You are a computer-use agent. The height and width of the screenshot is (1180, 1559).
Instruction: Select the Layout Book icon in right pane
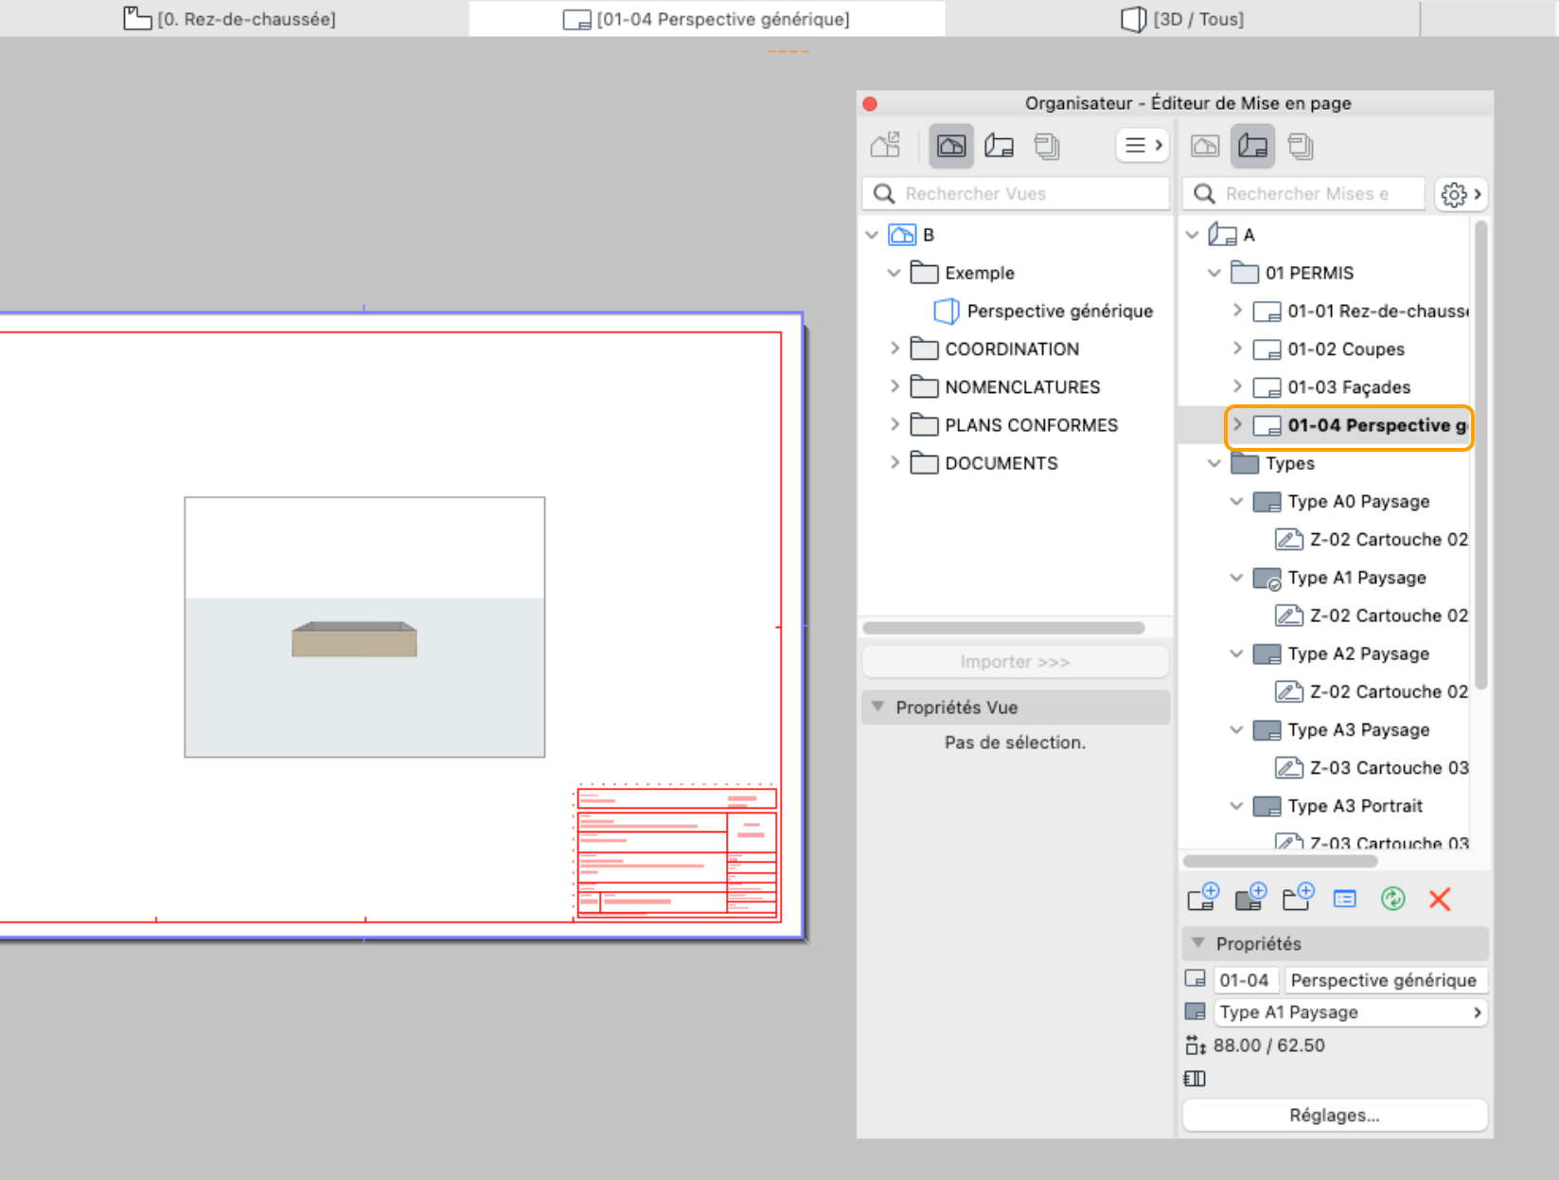(x=1252, y=146)
